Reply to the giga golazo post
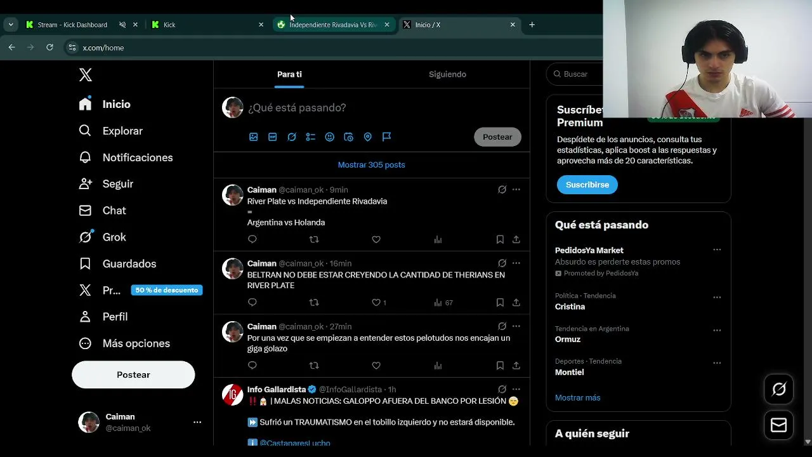 click(x=252, y=366)
